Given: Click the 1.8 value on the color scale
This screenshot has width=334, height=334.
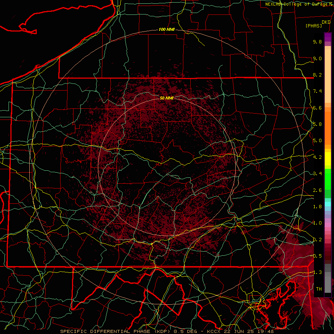Looking at the screenshot, I should (x=317, y=207).
